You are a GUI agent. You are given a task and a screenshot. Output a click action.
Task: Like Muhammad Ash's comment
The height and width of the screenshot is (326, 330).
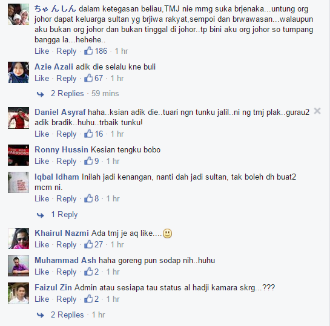click(42, 272)
